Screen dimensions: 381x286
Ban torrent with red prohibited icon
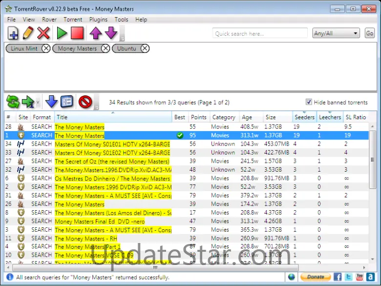point(85,101)
